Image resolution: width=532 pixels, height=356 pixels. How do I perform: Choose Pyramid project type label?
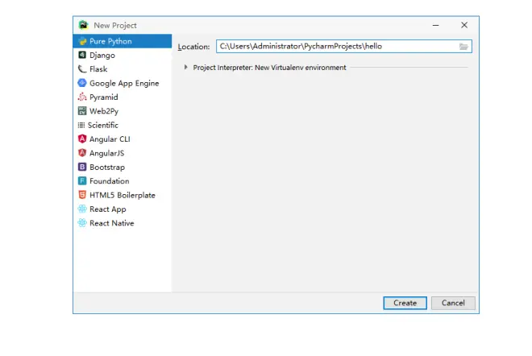pos(104,97)
